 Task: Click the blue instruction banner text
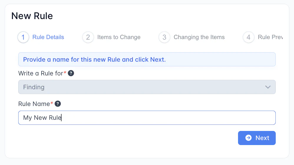pyautogui.click(x=94, y=60)
